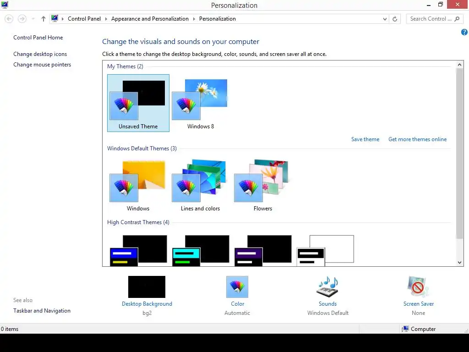
Task: Click the Forward navigation arrow
Action: click(x=22, y=19)
